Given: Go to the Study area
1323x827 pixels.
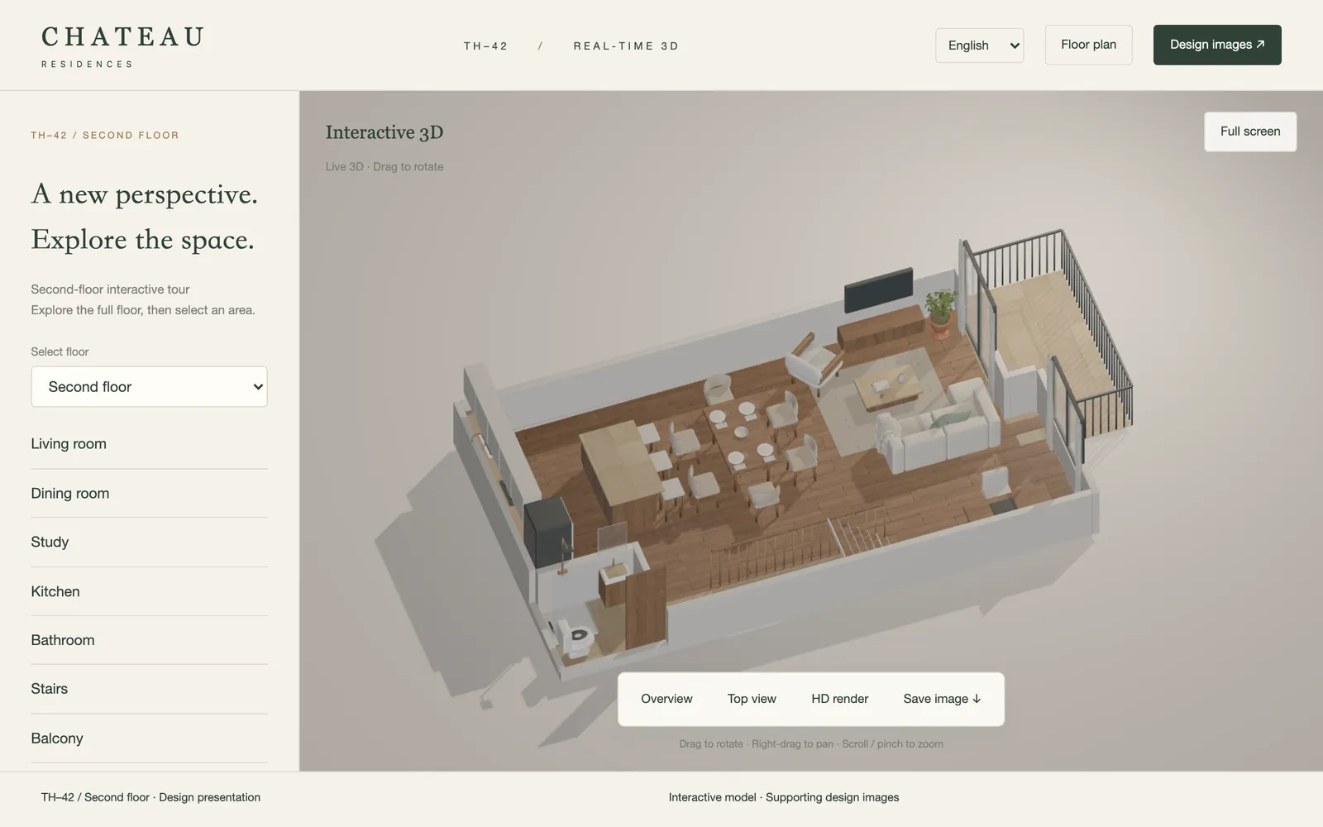Looking at the screenshot, I should 149,543.
